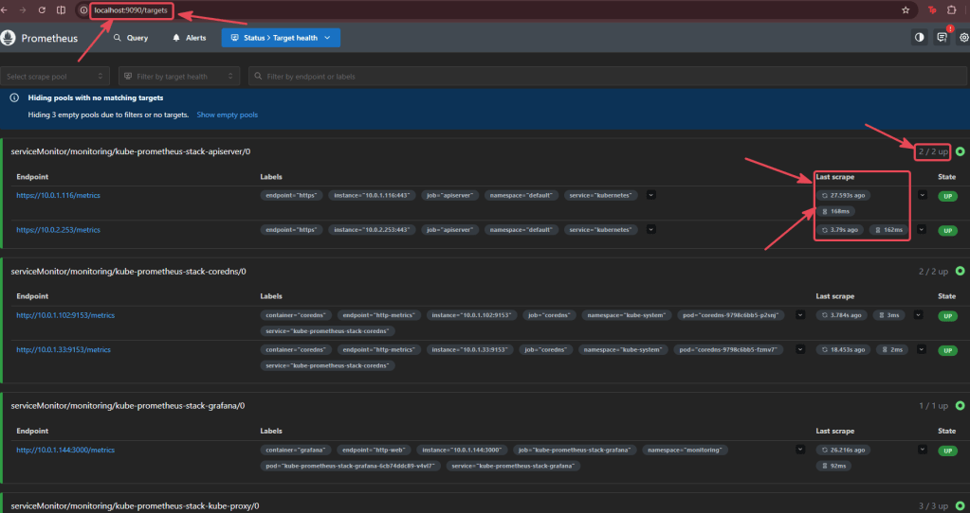The image size is (970, 513).
Task: Open endpoint http://10.0.1.102:9153/metrics
Action: [x=65, y=315]
